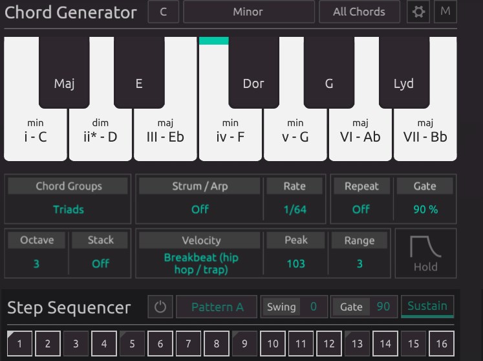Toggle the Step Sequencer power button
The image size is (483, 361).
160,307
